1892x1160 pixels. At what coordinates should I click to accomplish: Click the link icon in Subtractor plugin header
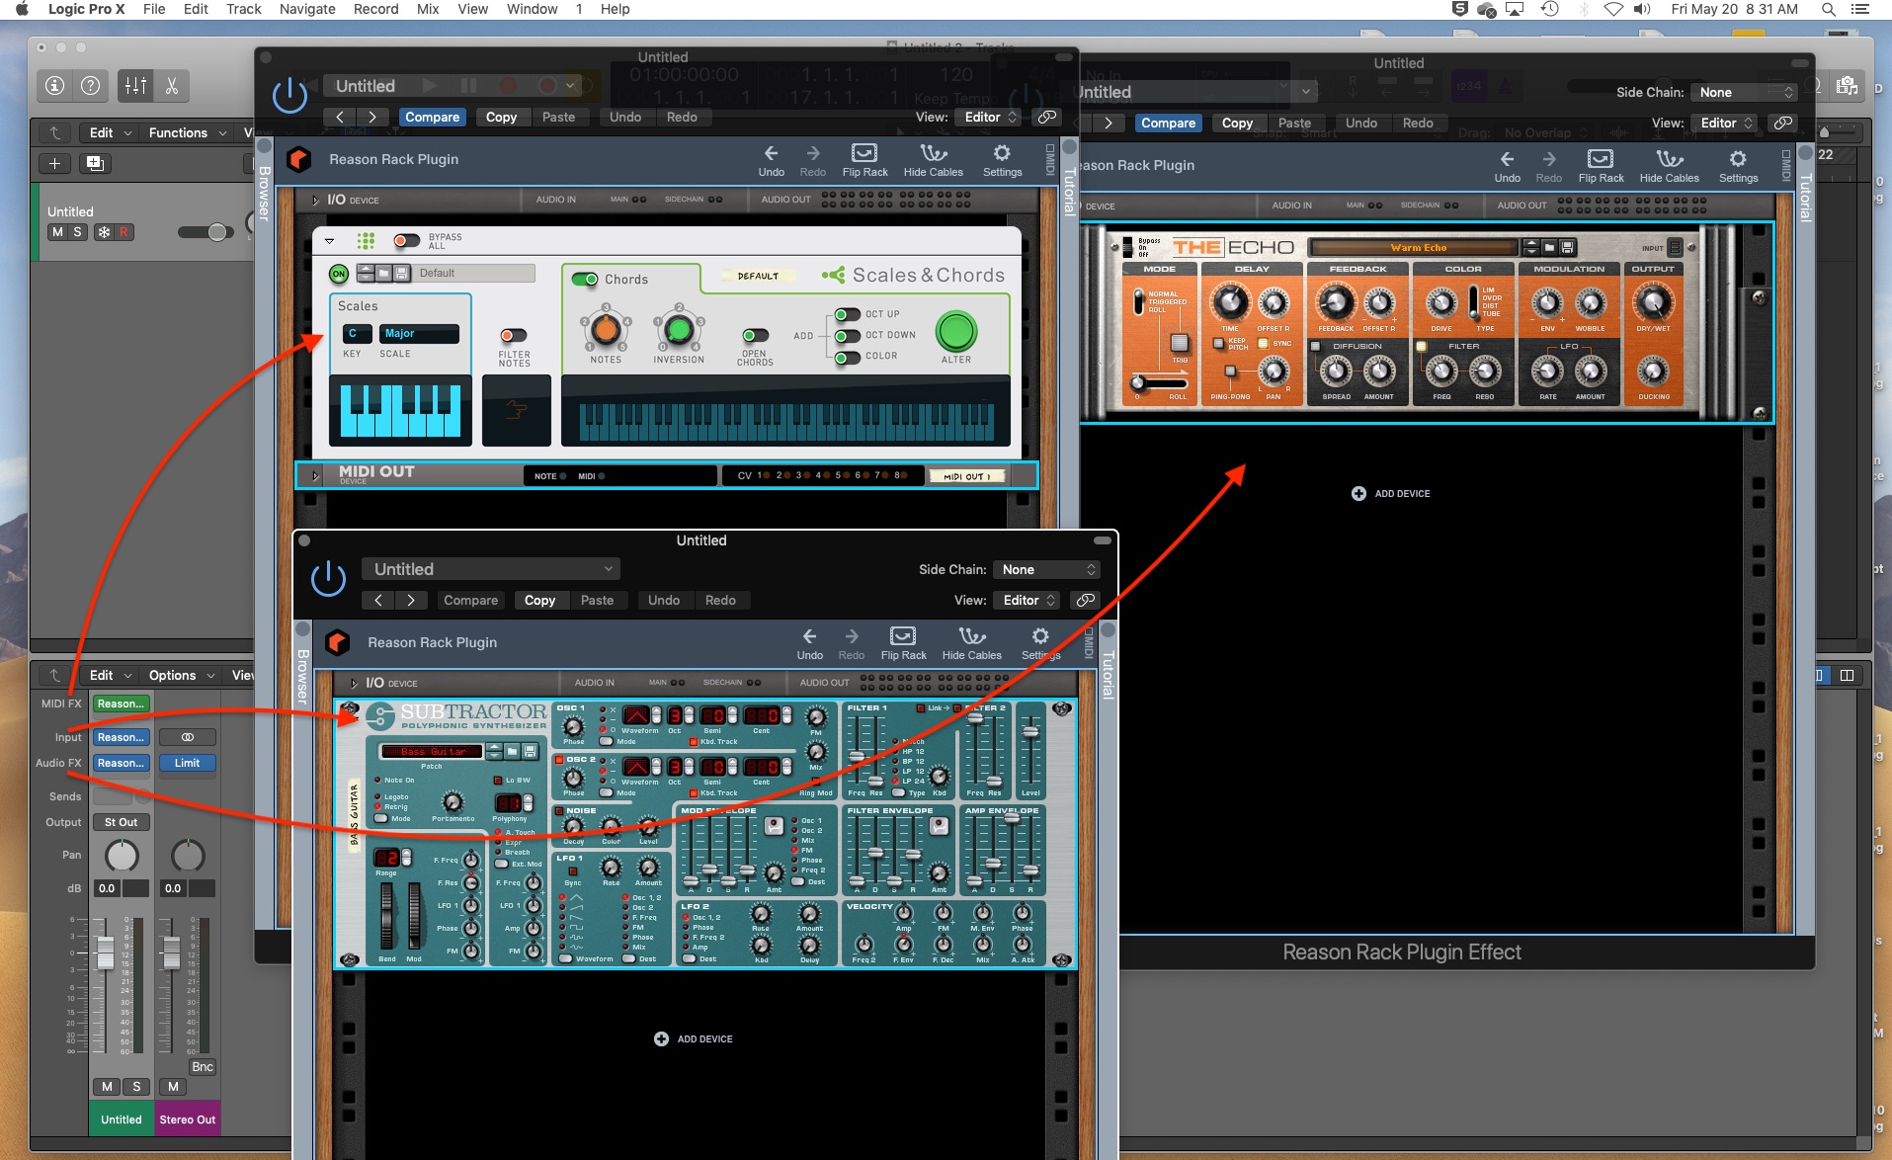(1085, 600)
